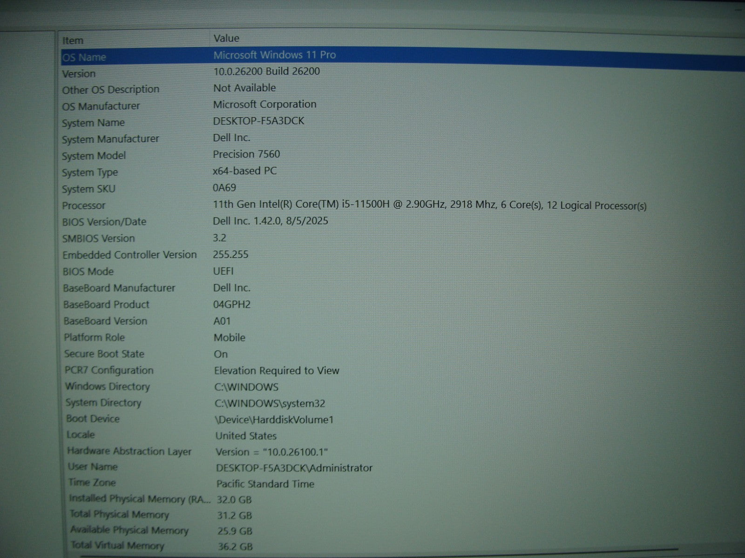
Task: Select the SMBIOS Version row
Action: [x=99, y=239]
